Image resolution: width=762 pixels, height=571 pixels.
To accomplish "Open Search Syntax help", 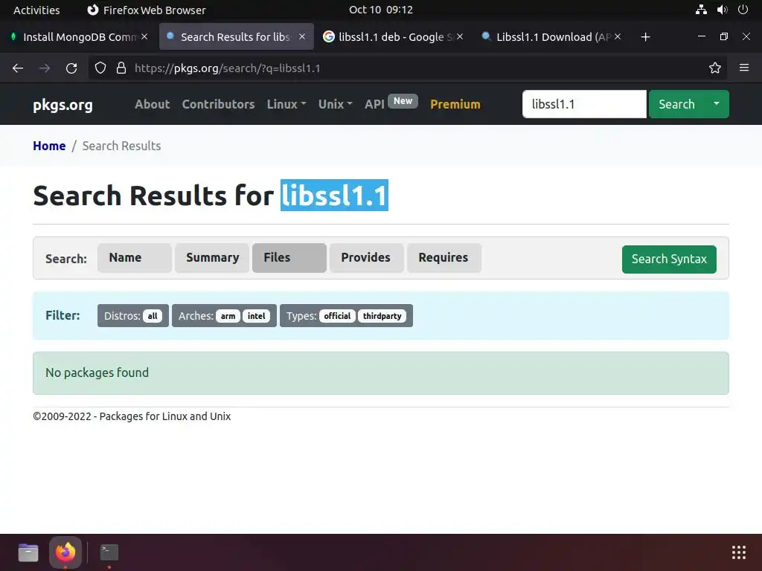I will [x=669, y=259].
